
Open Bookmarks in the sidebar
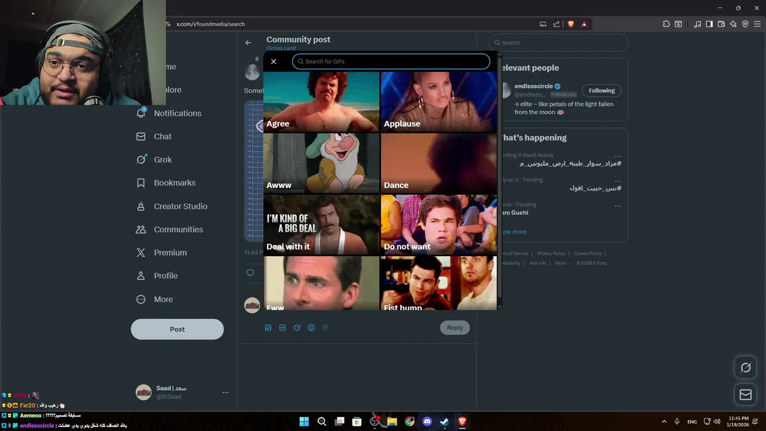[x=166, y=183]
